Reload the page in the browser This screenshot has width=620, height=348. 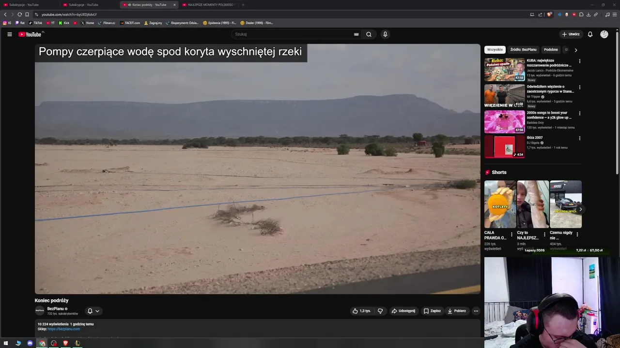(19, 14)
